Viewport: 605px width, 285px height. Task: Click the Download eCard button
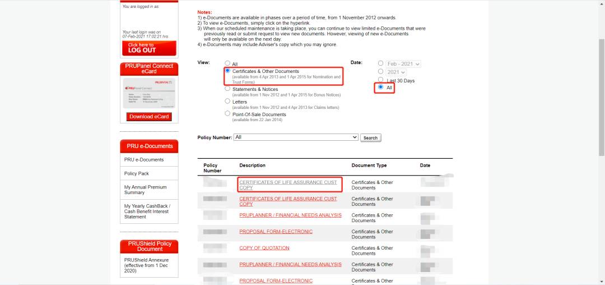(x=149, y=117)
